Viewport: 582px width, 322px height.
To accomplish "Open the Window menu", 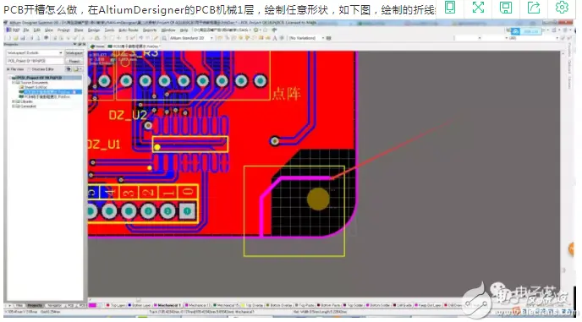I will click(x=168, y=30).
